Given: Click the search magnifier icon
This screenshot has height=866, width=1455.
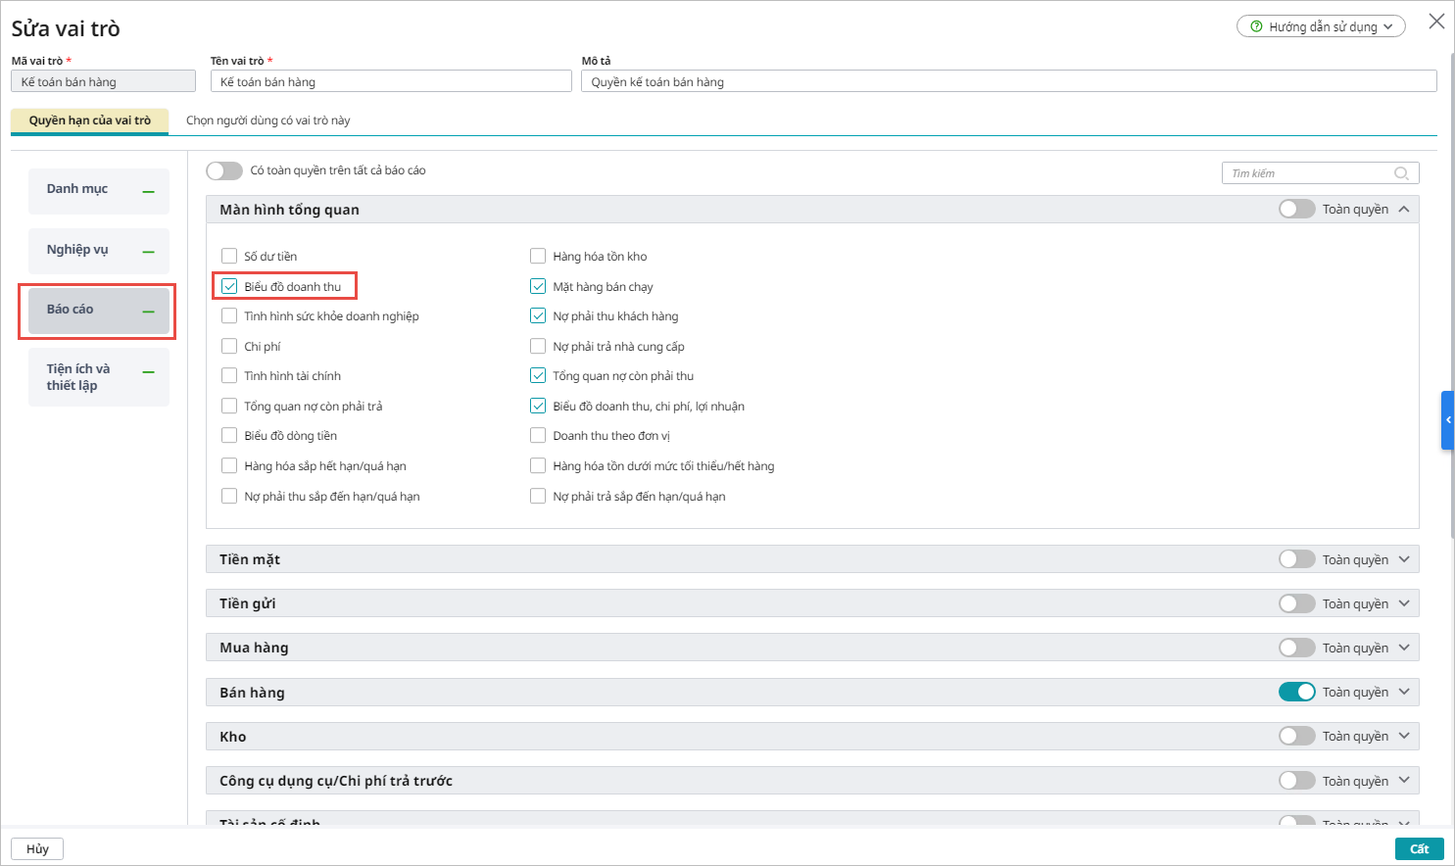Looking at the screenshot, I should click(1401, 173).
